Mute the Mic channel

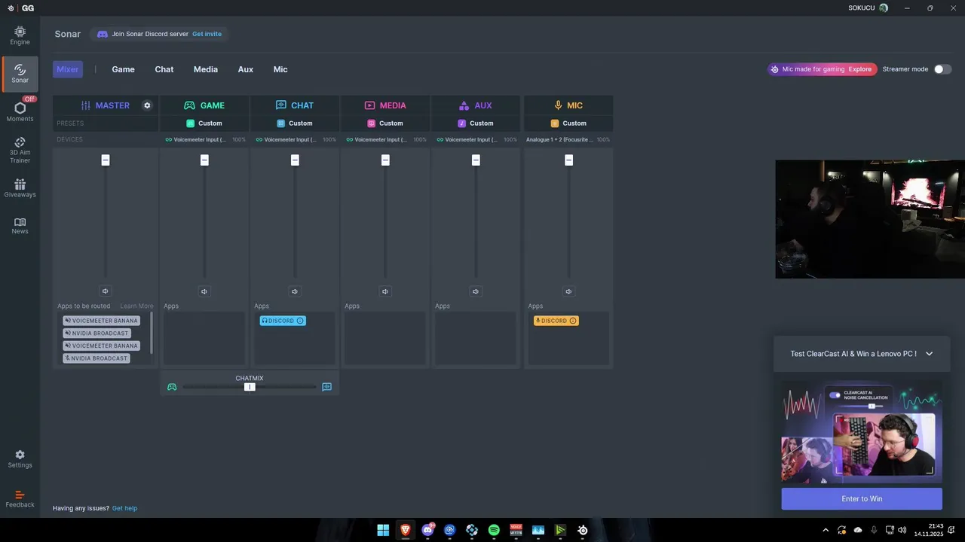tap(568, 291)
